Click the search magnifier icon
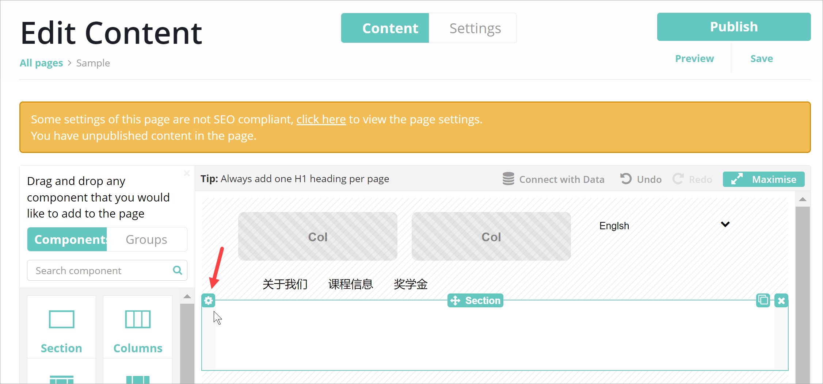Viewport: 823px width, 384px height. click(x=178, y=270)
